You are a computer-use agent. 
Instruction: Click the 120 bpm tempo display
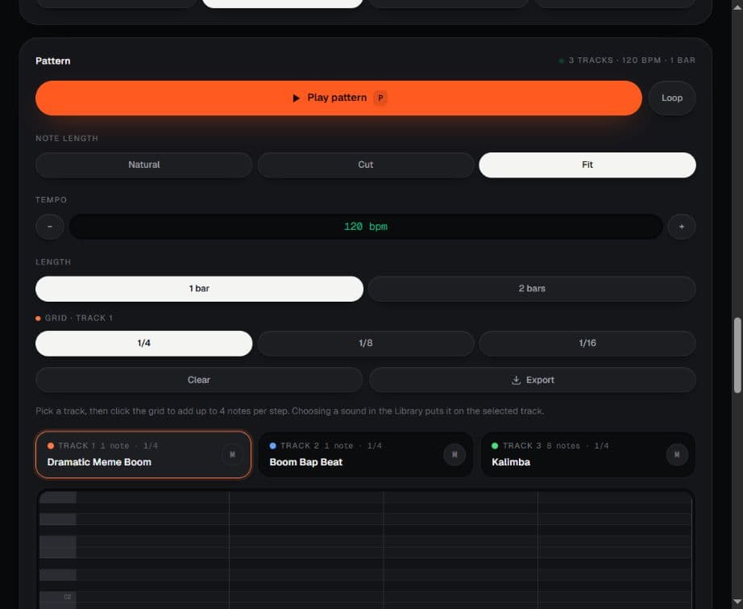click(366, 227)
